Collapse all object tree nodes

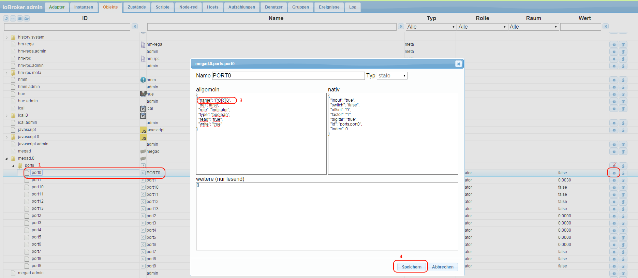(20, 18)
